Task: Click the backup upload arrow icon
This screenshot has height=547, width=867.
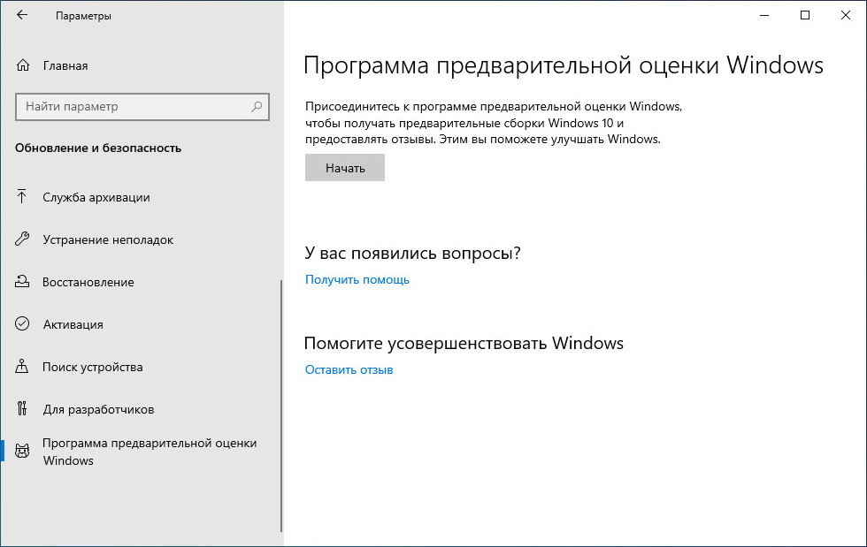Action: 21,197
